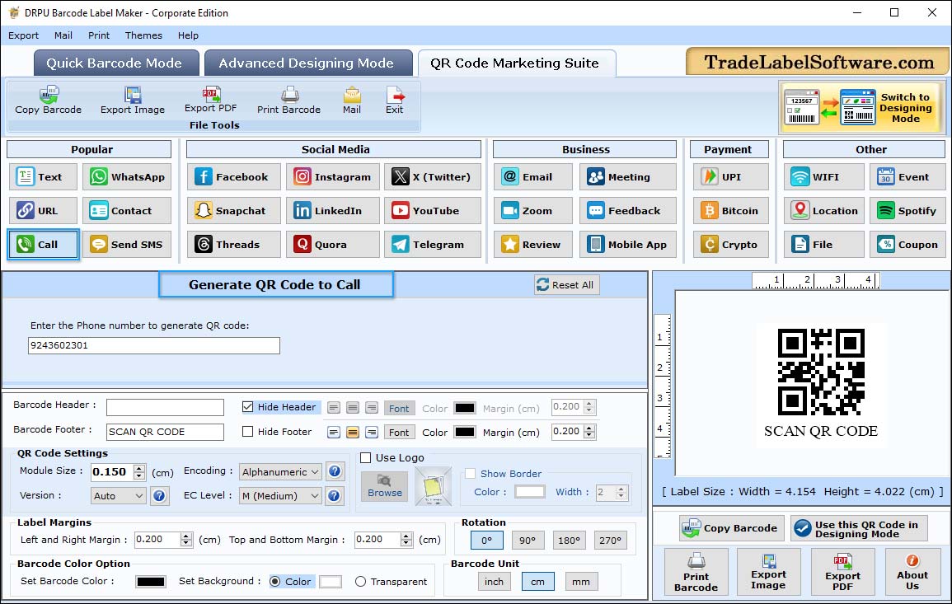Open the Threads QR code type
The width and height of the screenshot is (952, 604).
coord(234,245)
